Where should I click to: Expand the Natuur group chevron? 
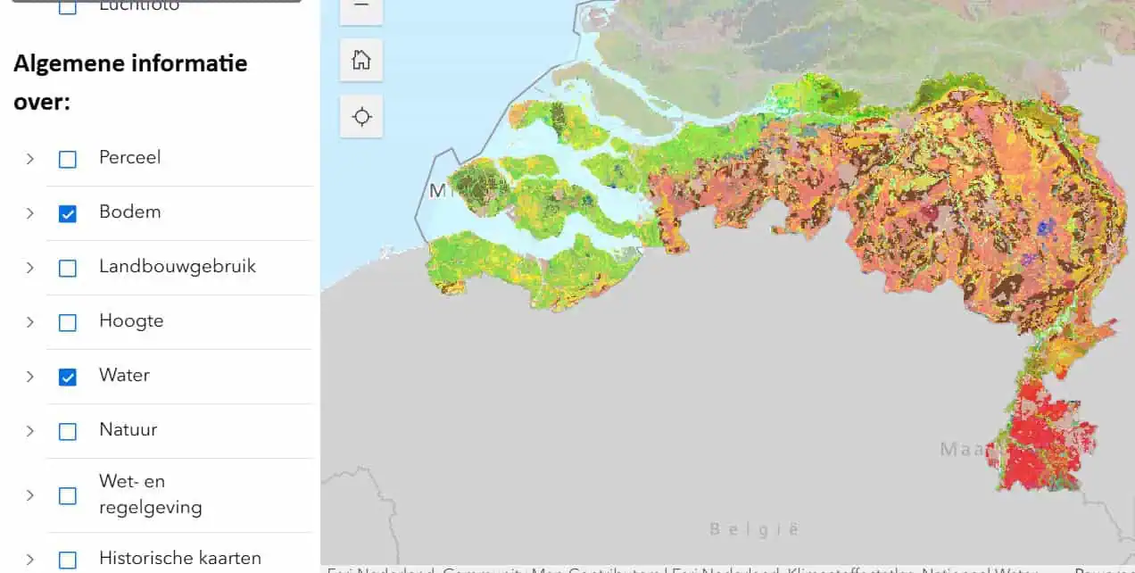click(x=30, y=431)
